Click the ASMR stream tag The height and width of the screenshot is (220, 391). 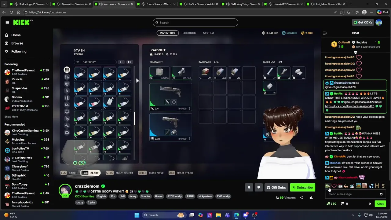[x=190, y=196]
